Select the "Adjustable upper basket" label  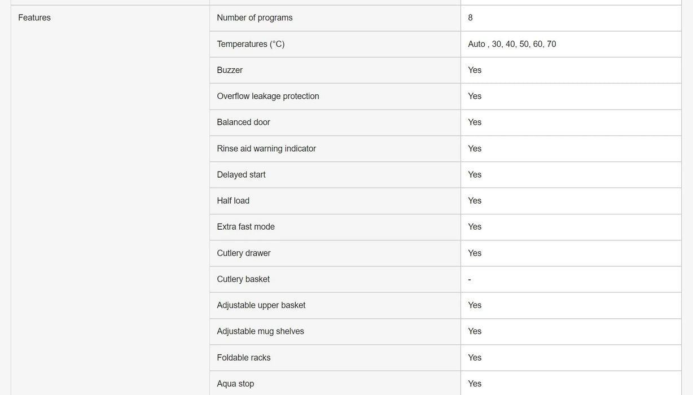261,305
